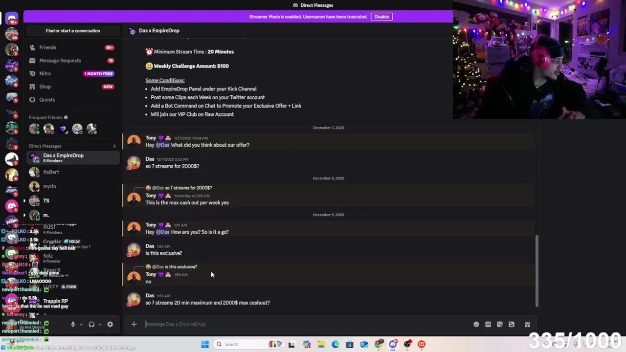Image resolution: width=626 pixels, height=352 pixels.
Task: Click @Das mention in 'How are you?' message
Action: [162, 232]
